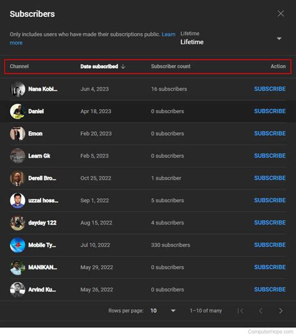Viewport: 296px width, 336px height.
Task: Click the Daniel channel name
Action: pyautogui.click(x=36, y=111)
